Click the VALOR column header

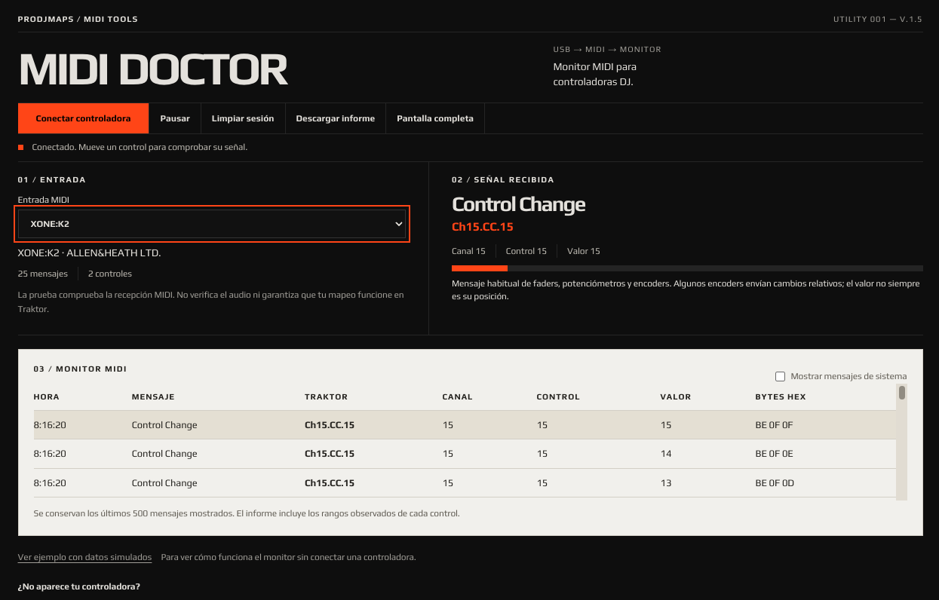pyautogui.click(x=676, y=396)
